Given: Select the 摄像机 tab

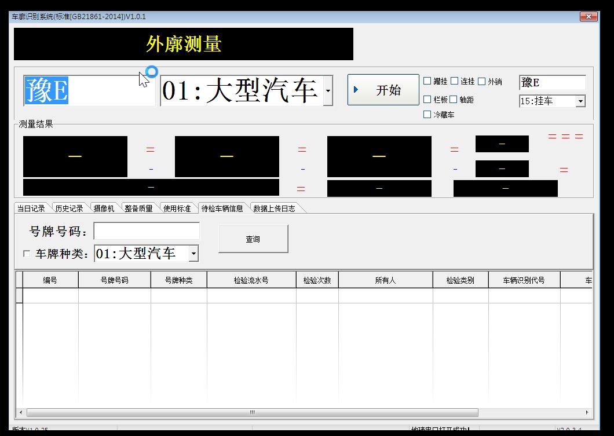Looking at the screenshot, I should [x=104, y=208].
